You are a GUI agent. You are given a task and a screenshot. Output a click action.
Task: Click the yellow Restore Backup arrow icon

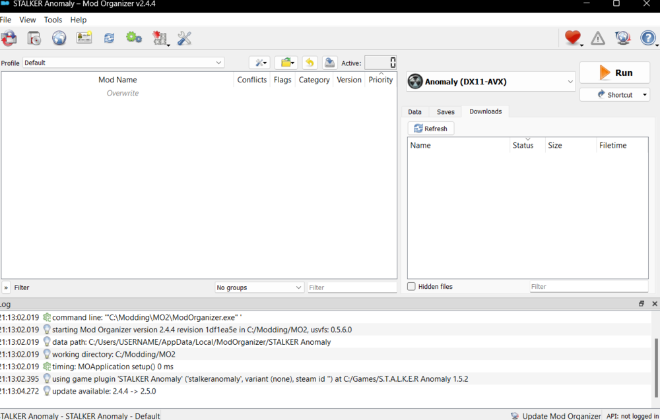[x=310, y=63]
